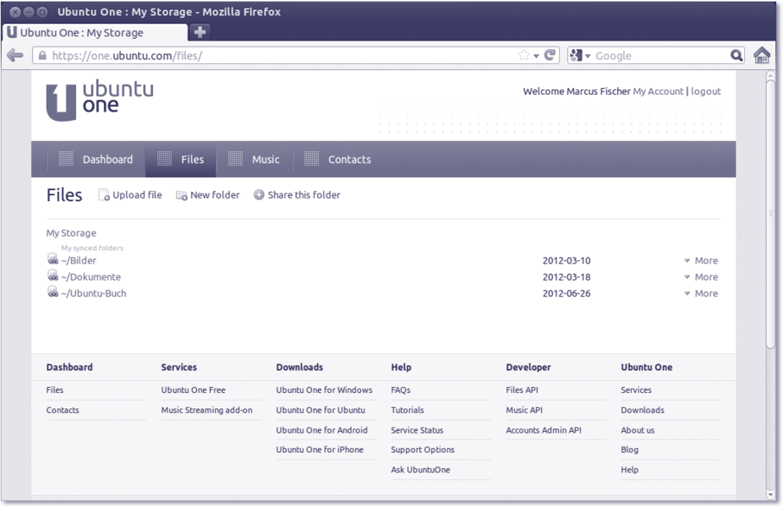Viewport: 783px width, 507px height.
Task: Expand More options for ~/Dokumente
Action: [701, 277]
